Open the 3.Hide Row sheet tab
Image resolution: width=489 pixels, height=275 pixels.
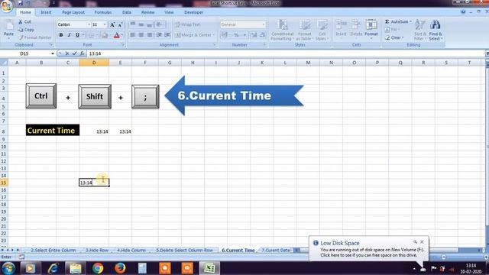click(97, 250)
